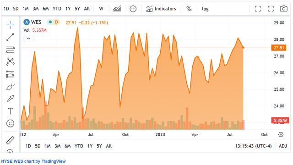
Task: Click the last price dot on chart
Action: (243, 48)
